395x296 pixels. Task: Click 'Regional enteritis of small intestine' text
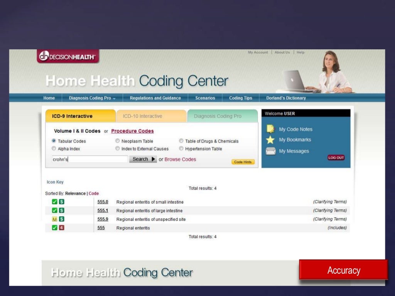coord(150,202)
